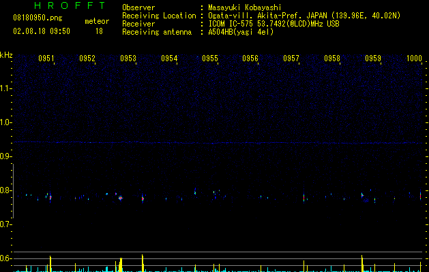The image size is (429, 272).
Task: Click antenna text A504HB(yagi 4el)
Action: (x=241, y=32)
